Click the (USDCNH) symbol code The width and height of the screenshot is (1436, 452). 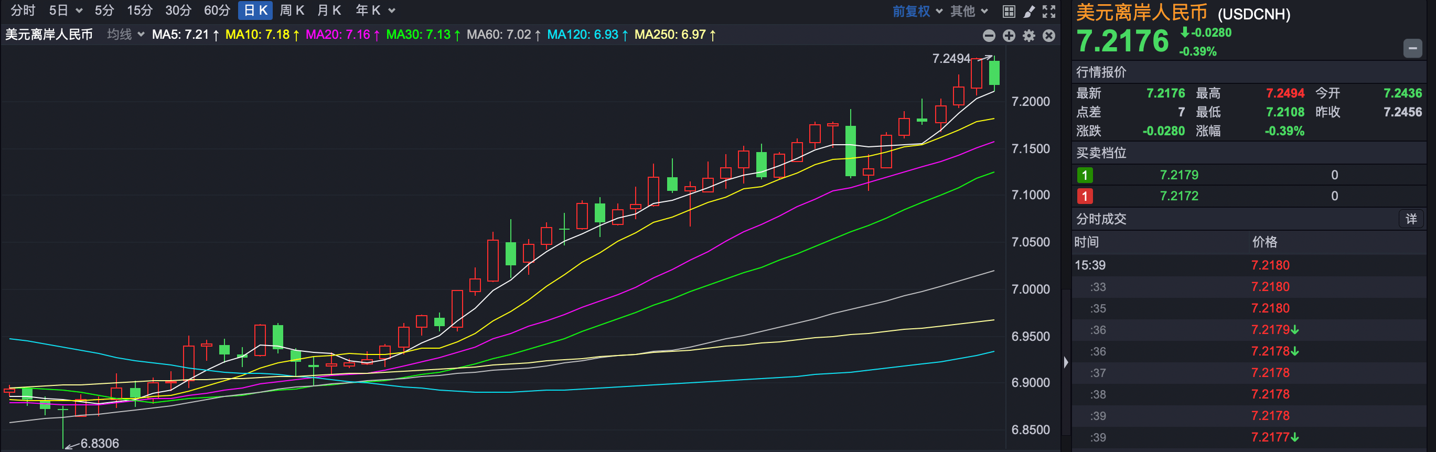point(1253,14)
